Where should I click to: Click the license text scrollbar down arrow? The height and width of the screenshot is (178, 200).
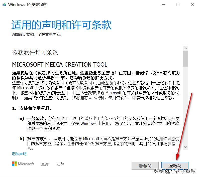185,147
